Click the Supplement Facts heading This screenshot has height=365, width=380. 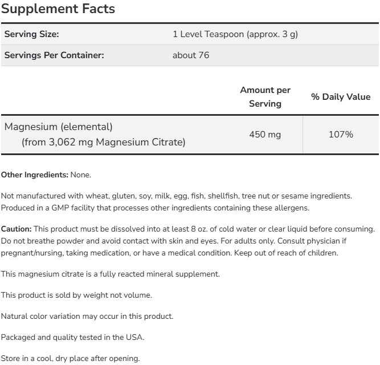pos(58,9)
